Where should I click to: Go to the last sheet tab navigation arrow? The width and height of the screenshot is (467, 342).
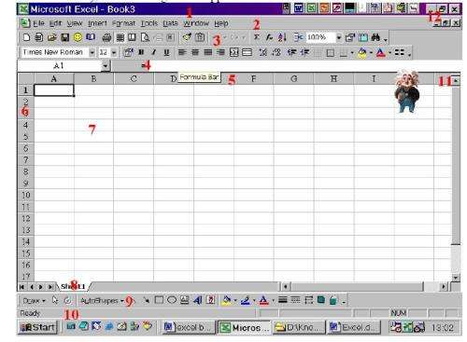[x=50, y=287]
